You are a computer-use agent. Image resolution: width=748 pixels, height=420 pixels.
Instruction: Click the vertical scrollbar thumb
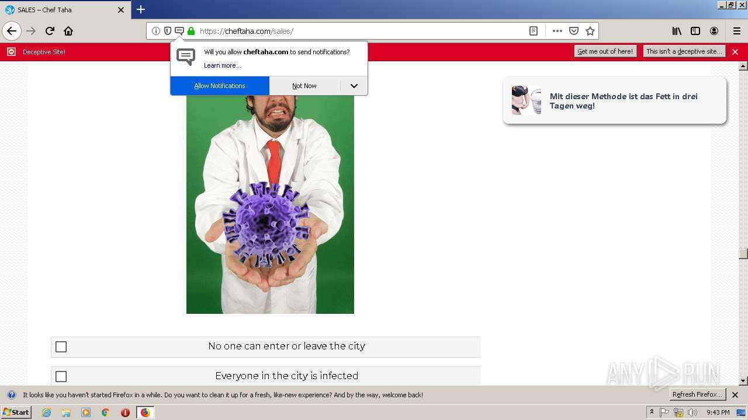point(743,254)
